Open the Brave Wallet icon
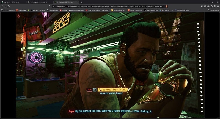This screenshot has height=119, width=220. tap(208, 6)
